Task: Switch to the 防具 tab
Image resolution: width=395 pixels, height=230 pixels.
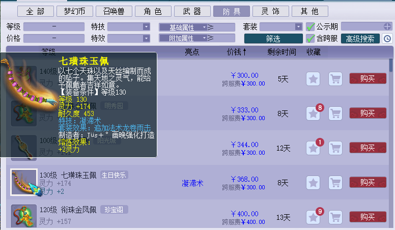Action: [232, 11]
